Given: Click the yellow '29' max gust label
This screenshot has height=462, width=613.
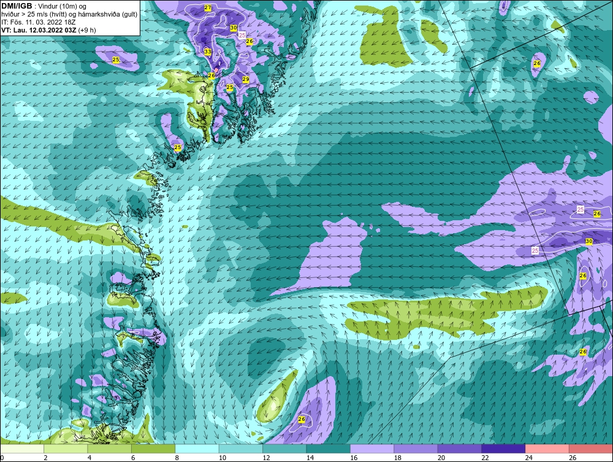Looking at the screenshot, I should click(246, 79).
